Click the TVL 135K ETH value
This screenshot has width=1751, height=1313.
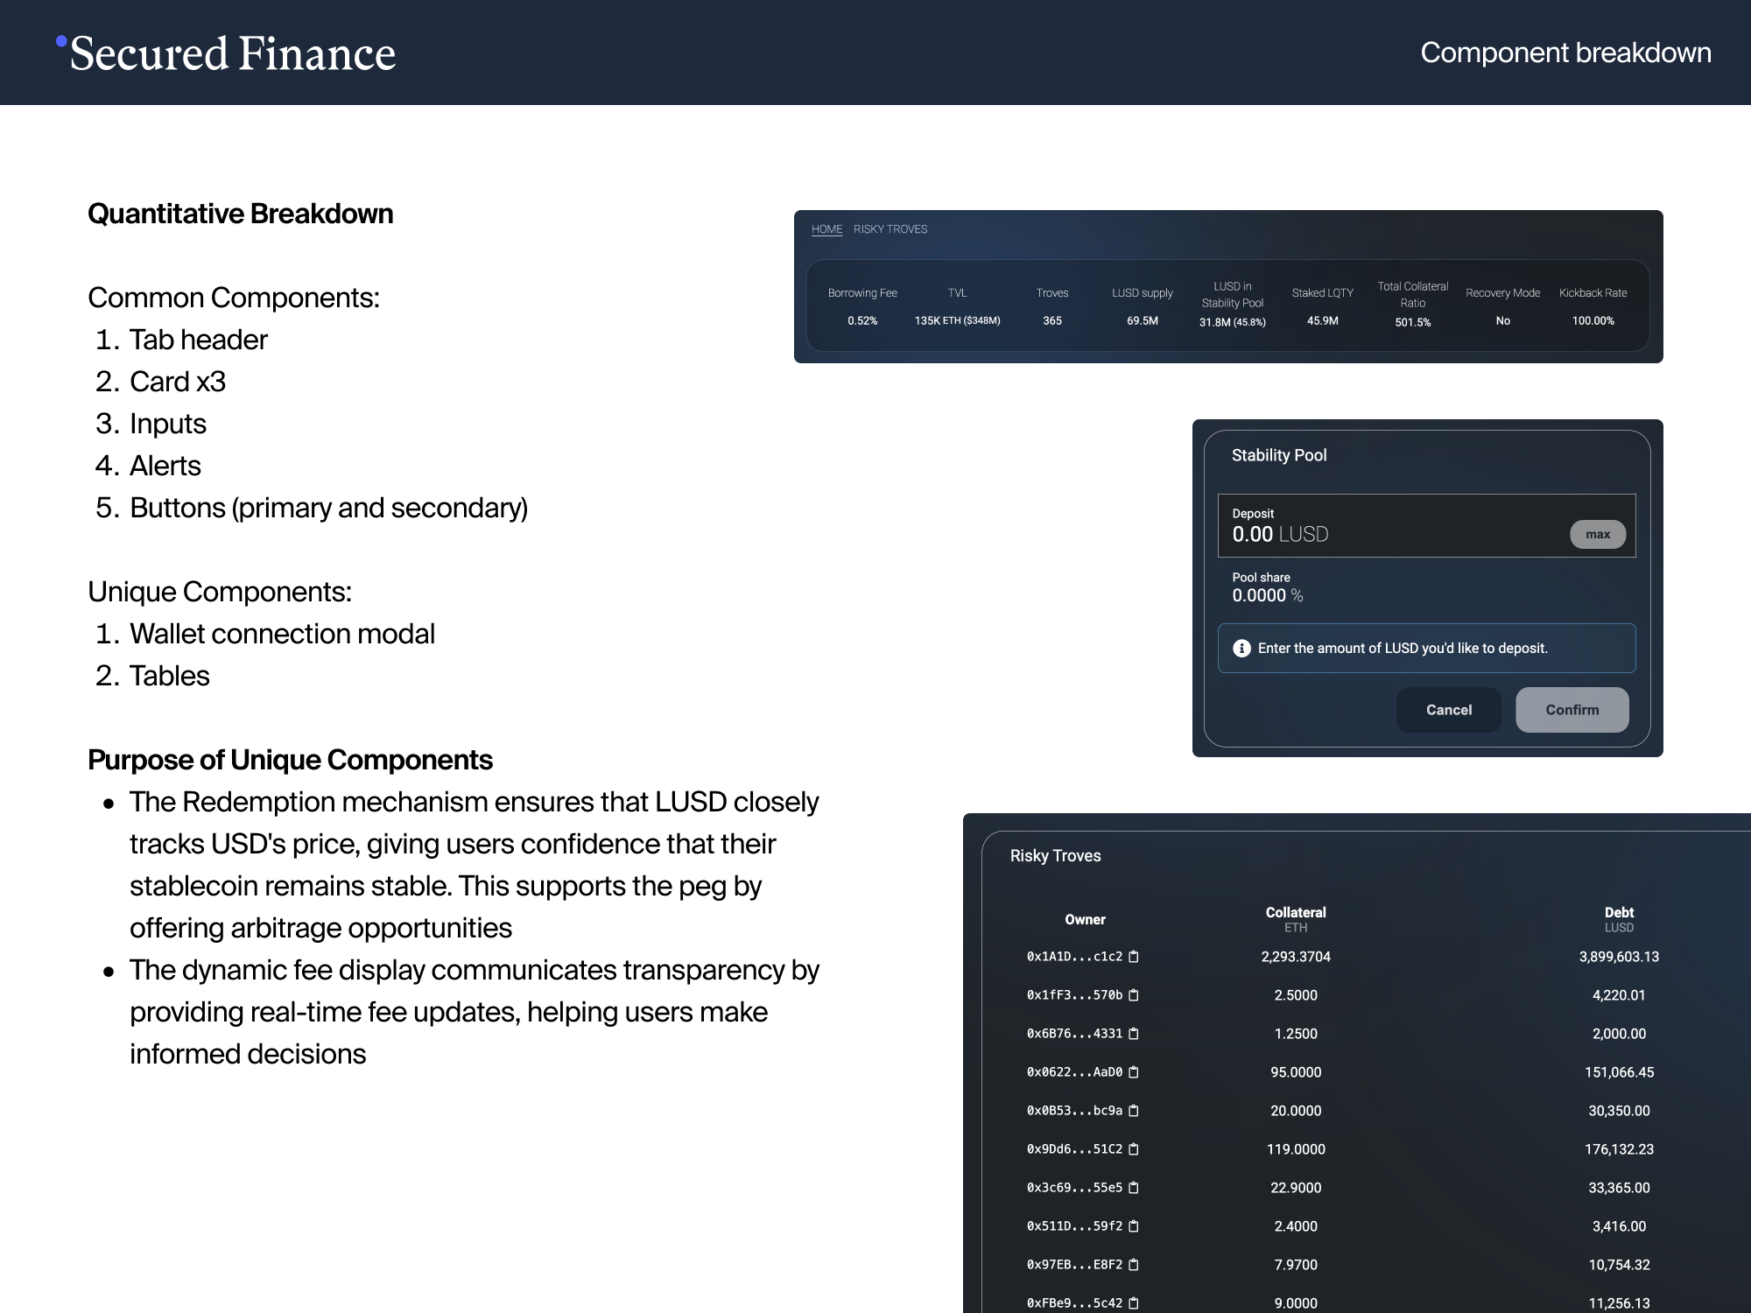pos(957,321)
